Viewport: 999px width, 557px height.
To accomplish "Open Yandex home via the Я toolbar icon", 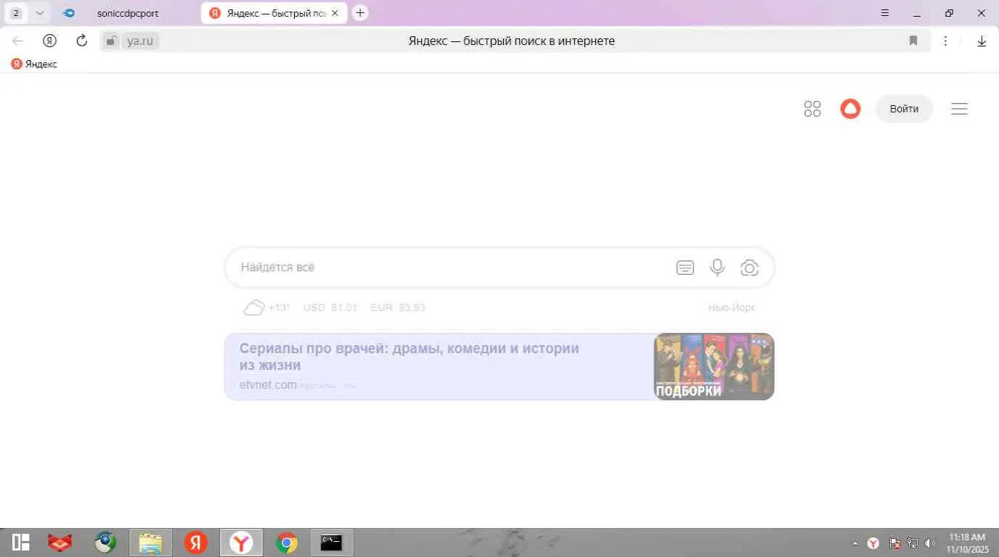I will [49, 41].
